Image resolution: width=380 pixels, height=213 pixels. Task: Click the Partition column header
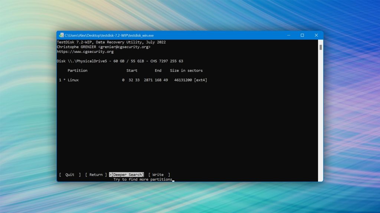[77, 70]
